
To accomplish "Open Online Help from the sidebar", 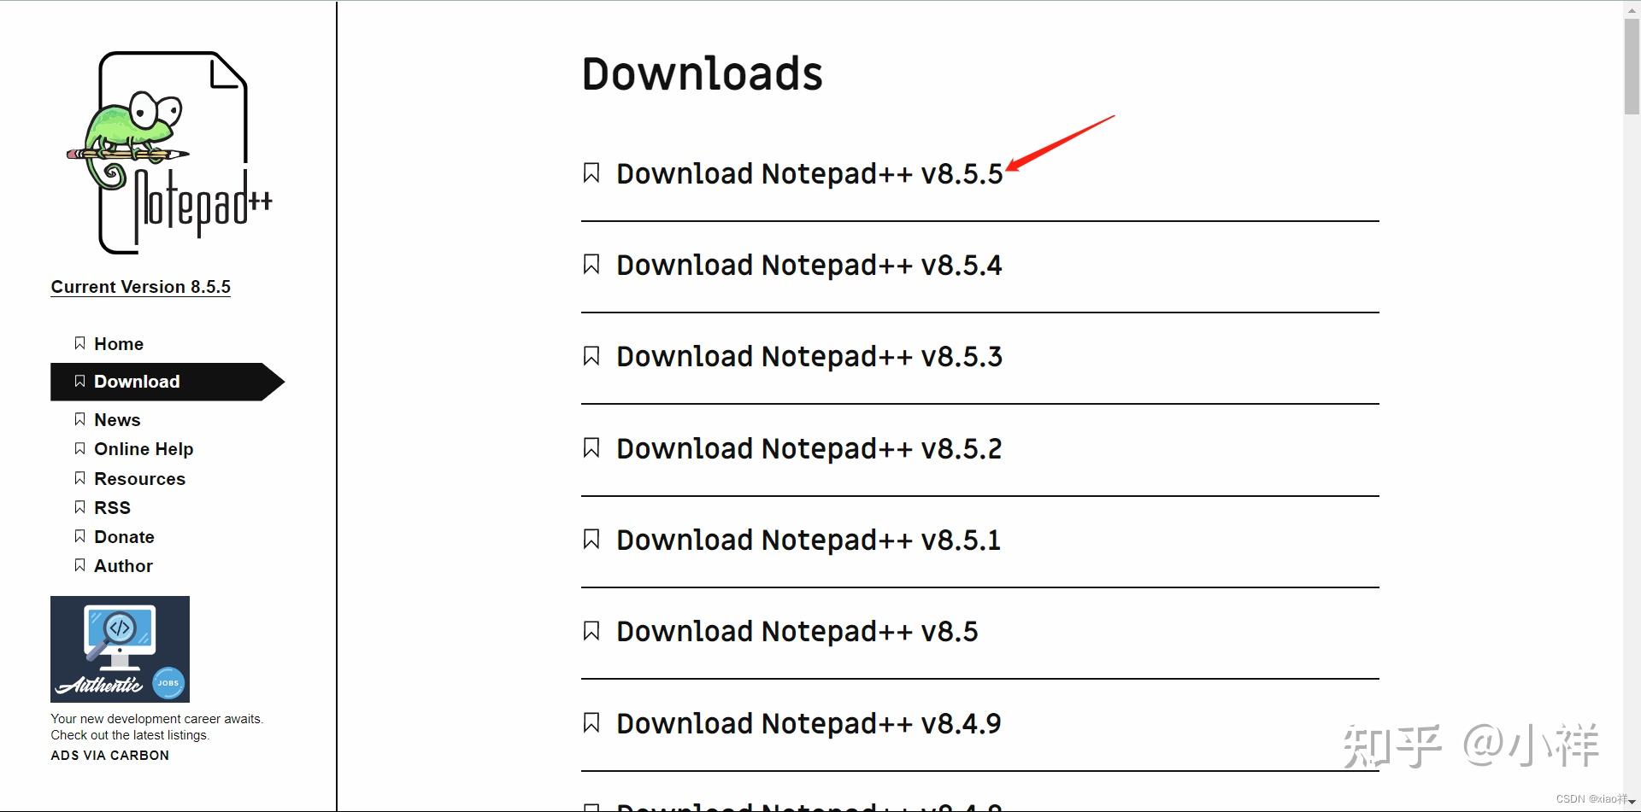I will pyautogui.click(x=144, y=449).
